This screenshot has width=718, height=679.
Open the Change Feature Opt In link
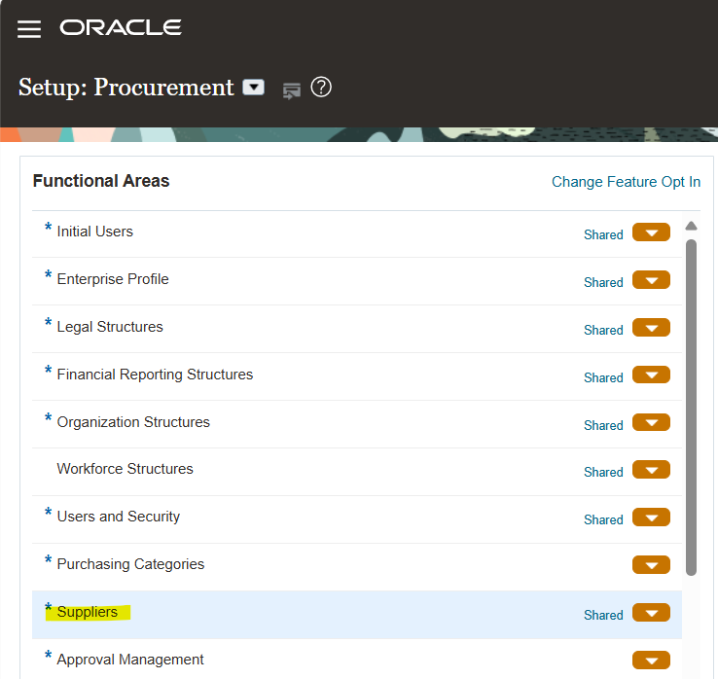click(626, 182)
